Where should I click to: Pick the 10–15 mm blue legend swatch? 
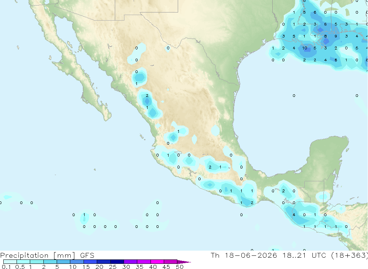click(77, 262)
